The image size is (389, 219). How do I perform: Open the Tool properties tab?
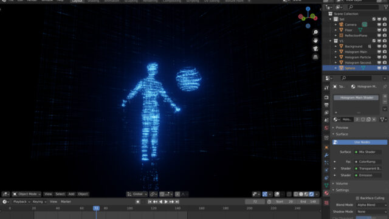click(326, 88)
